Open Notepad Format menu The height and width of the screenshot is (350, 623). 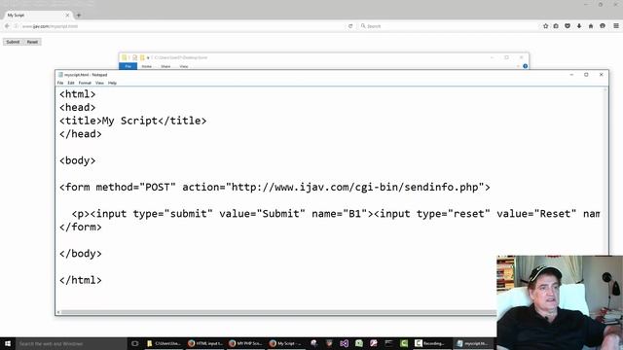(85, 83)
